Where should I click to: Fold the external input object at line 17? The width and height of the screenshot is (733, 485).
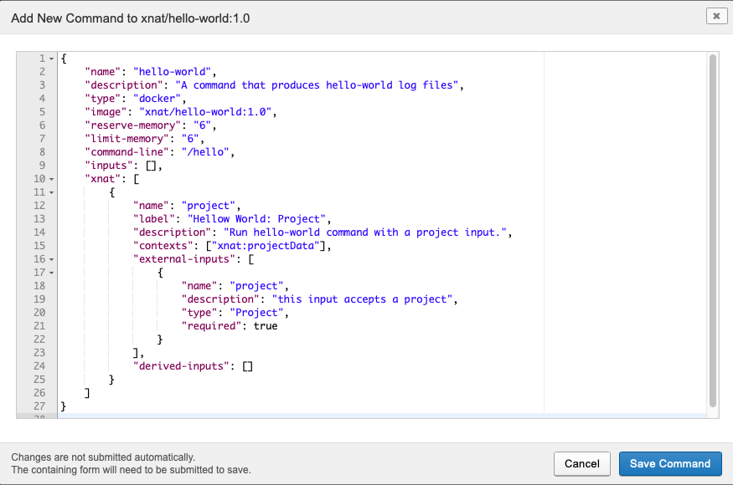coord(52,273)
